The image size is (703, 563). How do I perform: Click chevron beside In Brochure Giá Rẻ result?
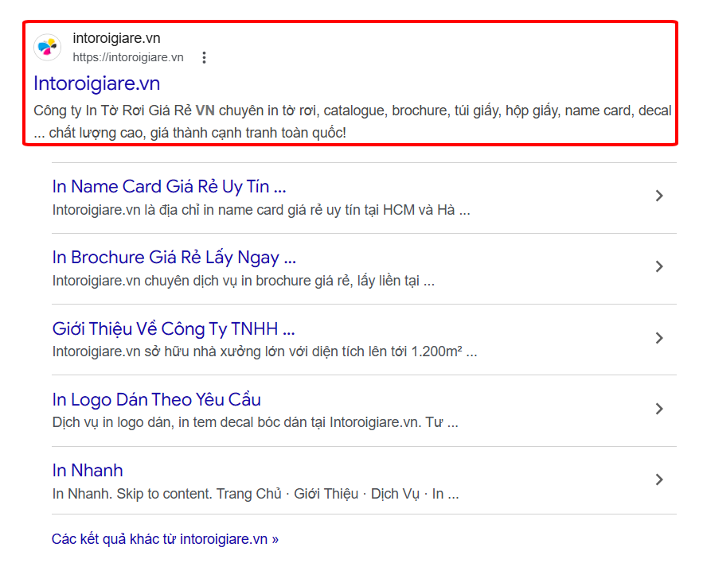[658, 266]
